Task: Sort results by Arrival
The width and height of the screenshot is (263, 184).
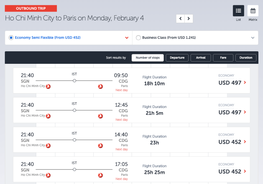Action: [201, 58]
